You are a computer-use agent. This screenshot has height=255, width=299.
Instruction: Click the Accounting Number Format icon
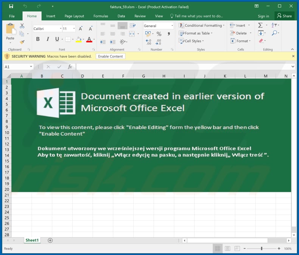pos(148,34)
